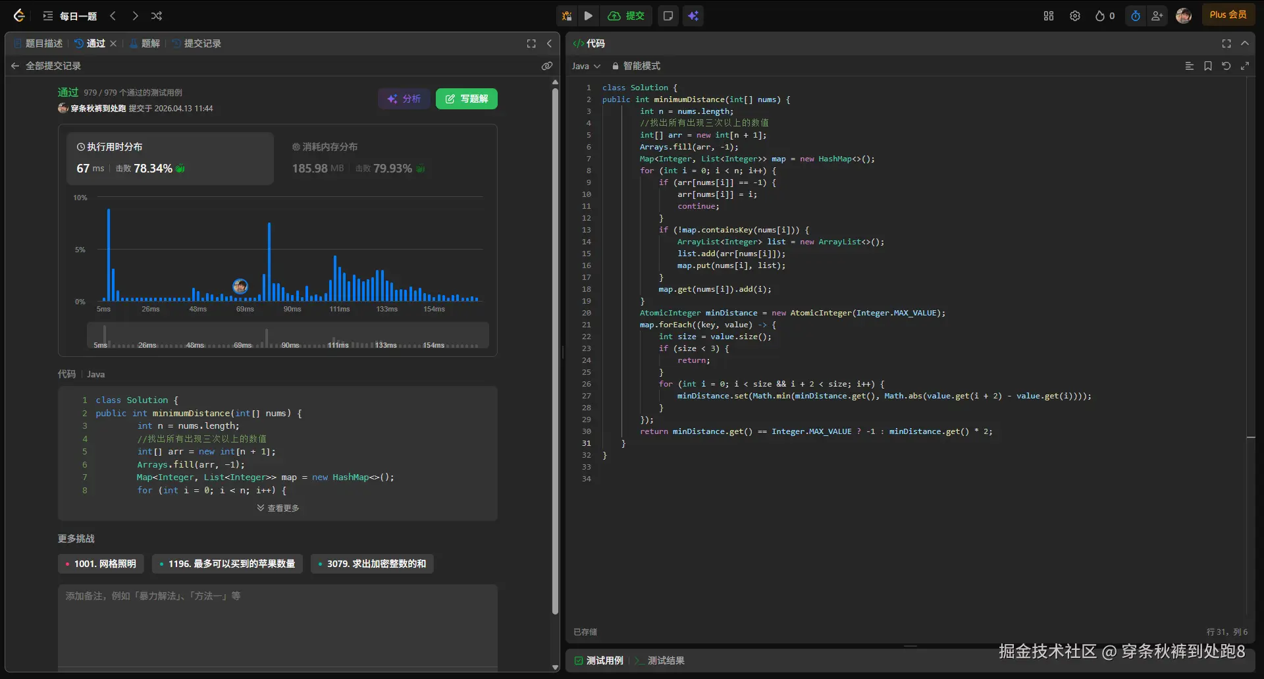Click the green 写题解 button
Image resolution: width=1264 pixels, height=679 pixels.
pos(467,99)
